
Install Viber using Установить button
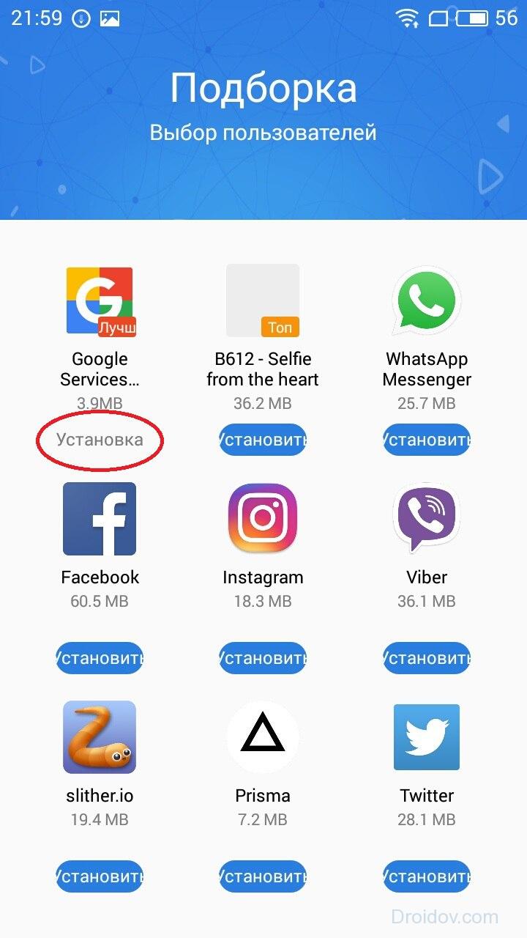point(427,658)
